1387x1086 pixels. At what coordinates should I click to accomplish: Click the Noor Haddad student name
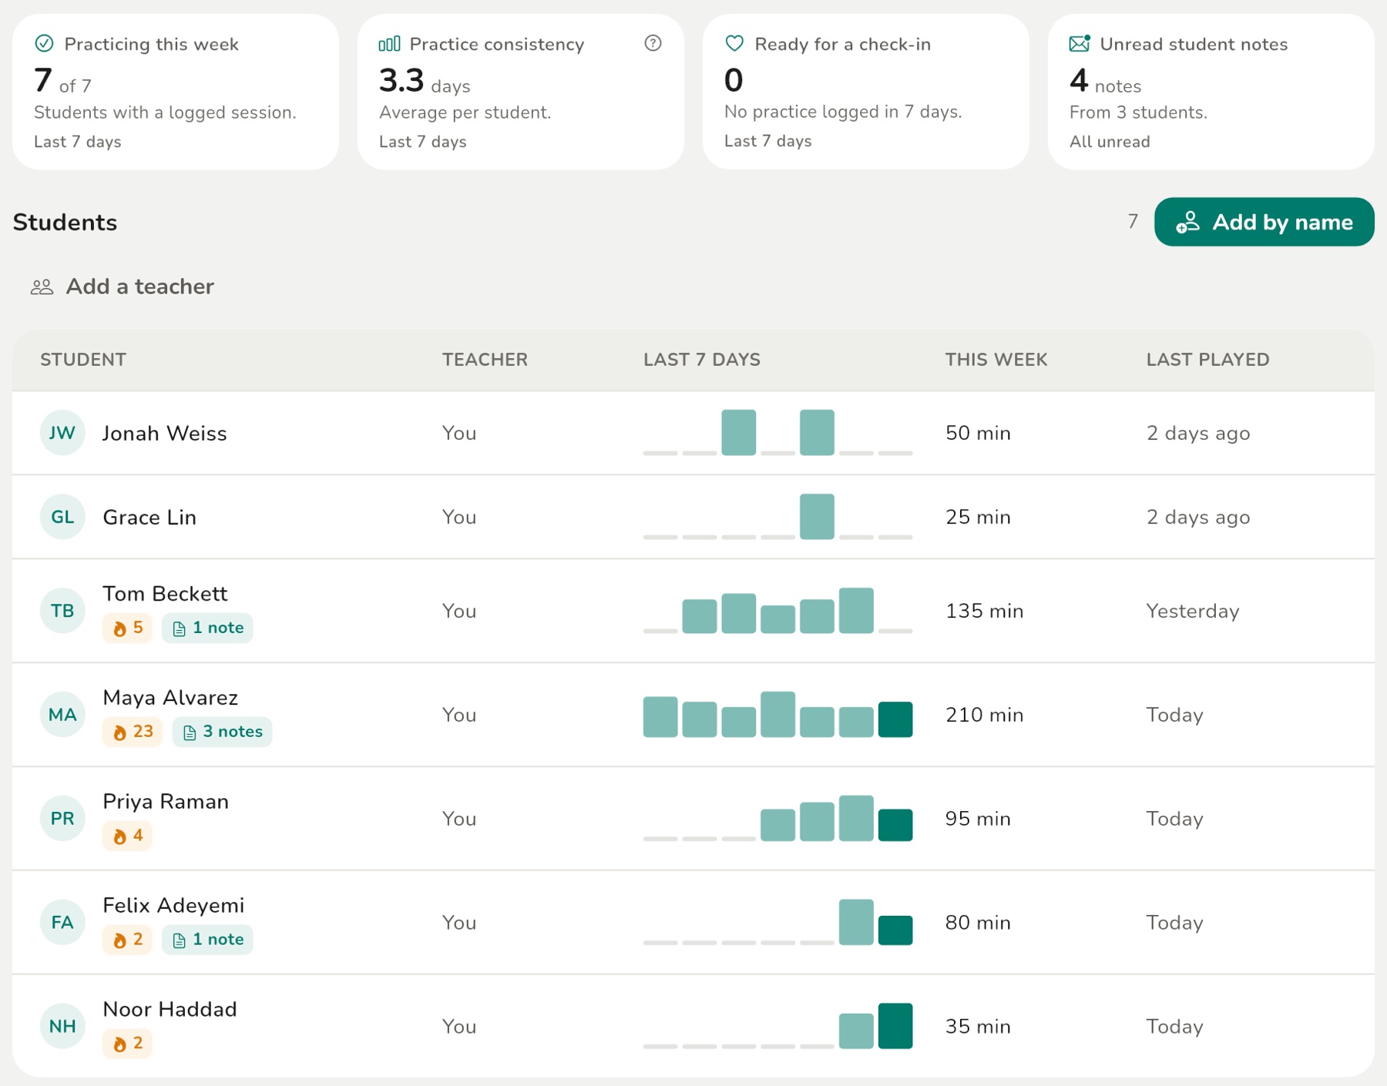click(x=170, y=1009)
